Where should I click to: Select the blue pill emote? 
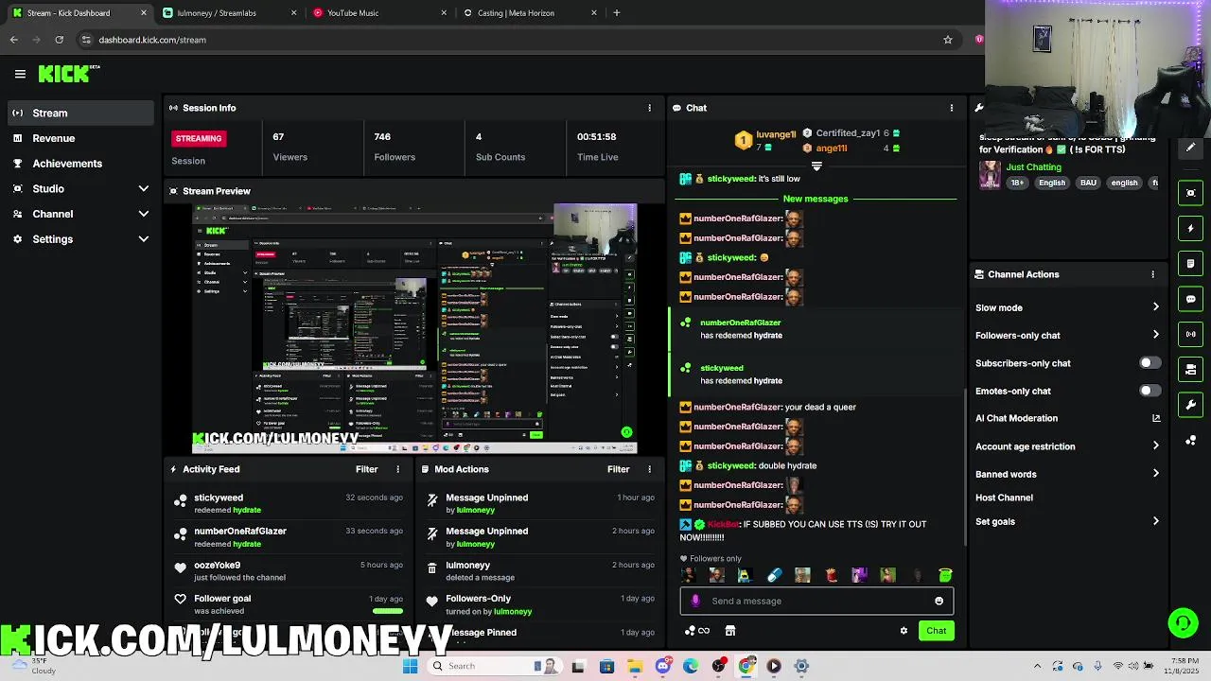pos(774,575)
